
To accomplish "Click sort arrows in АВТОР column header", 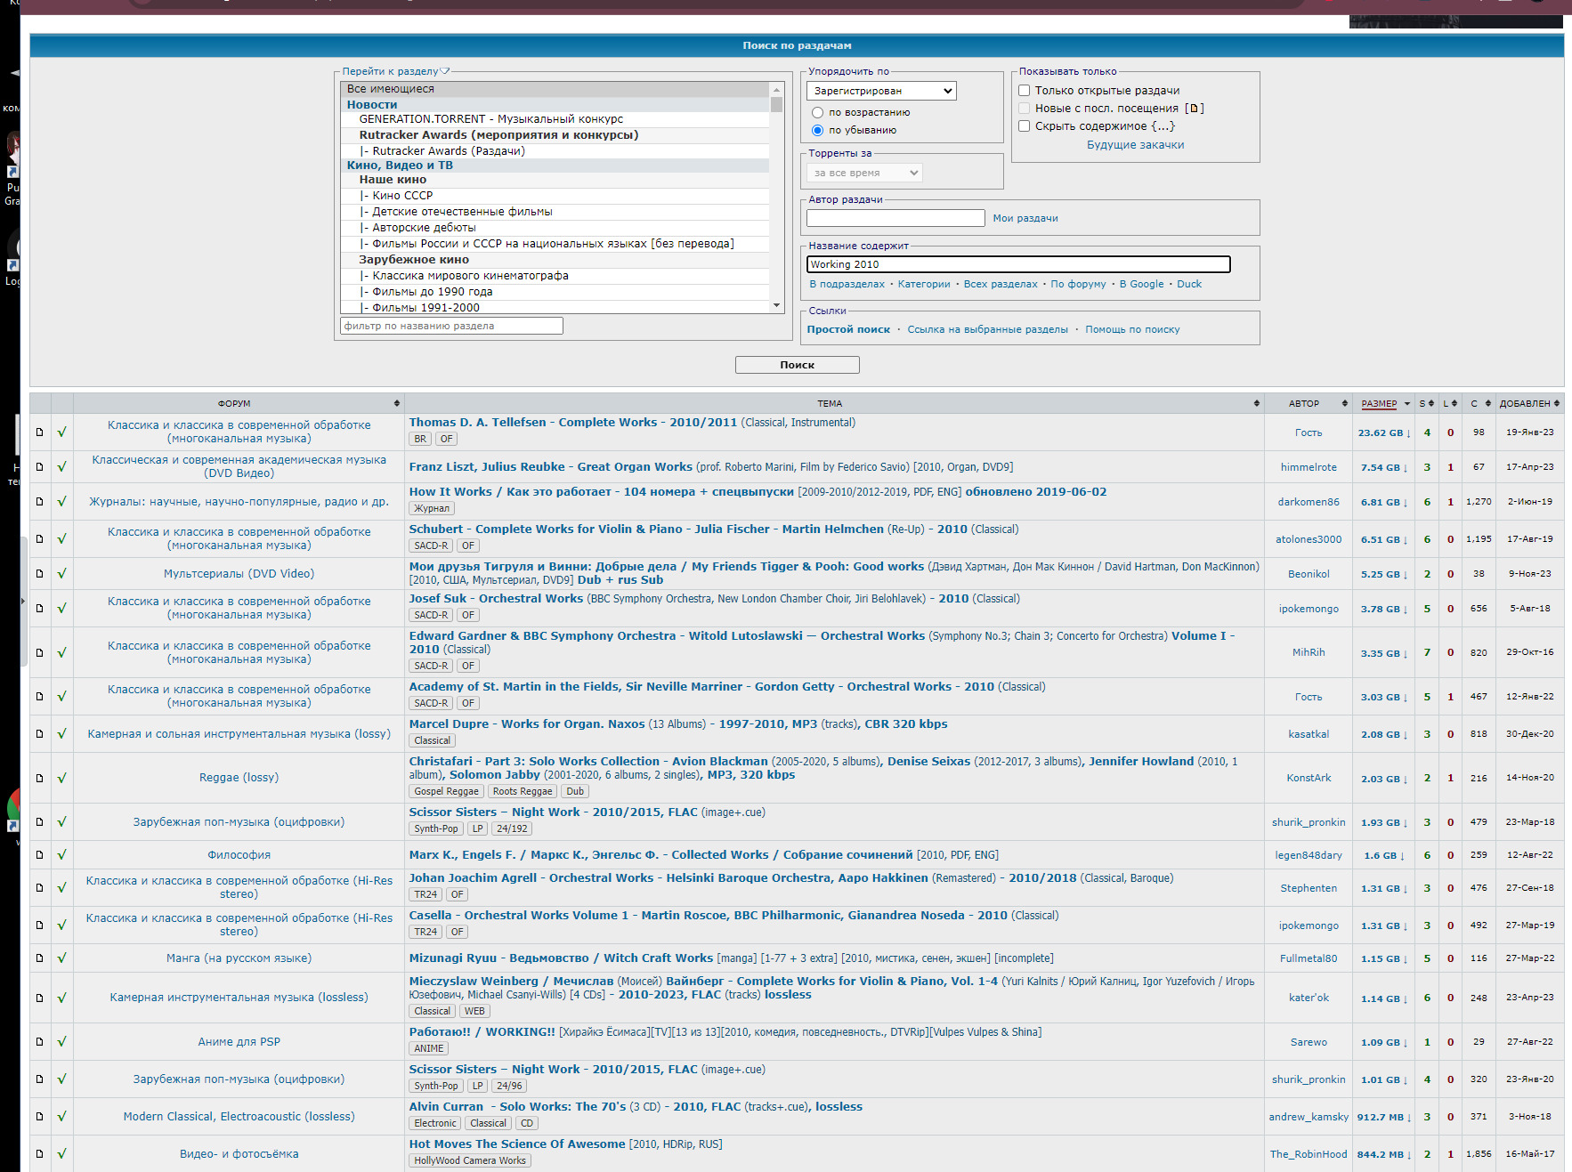I will tap(1344, 404).
